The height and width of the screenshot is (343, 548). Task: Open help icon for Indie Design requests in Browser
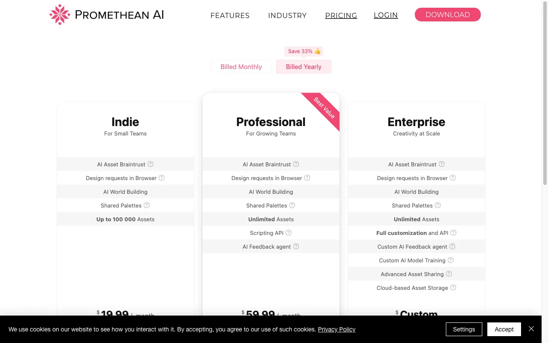pos(161,178)
